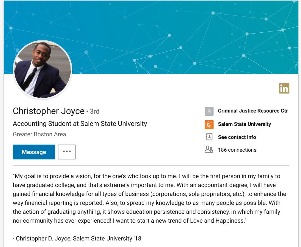301x247 pixels.
Task: Click the horizontal divider below Message button
Action: (x=151, y=165)
